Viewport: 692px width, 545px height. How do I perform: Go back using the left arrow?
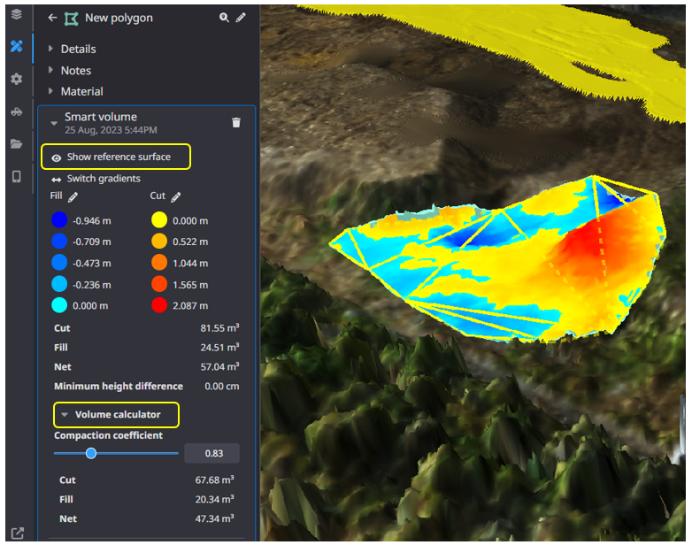coord(52,18)
